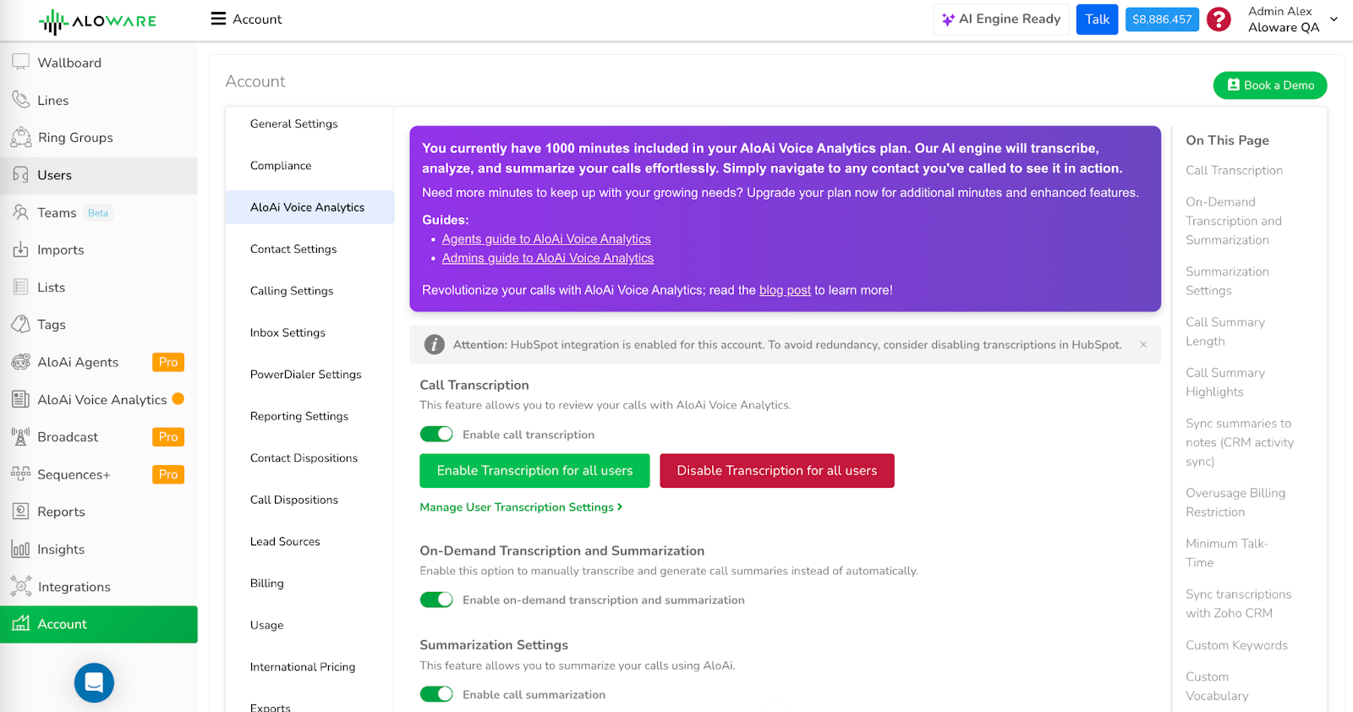This screenshot has width=1353, height=712.
Task: Click the Pro badge next to Broadcast
Action: pyautogui.click(x=168, y=436)
